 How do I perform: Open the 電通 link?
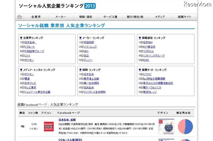(27, 79)
